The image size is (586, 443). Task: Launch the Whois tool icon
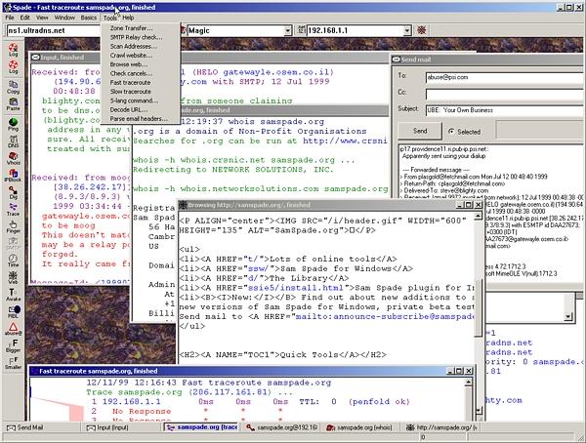pyautogui.click(x=13, y=158)
